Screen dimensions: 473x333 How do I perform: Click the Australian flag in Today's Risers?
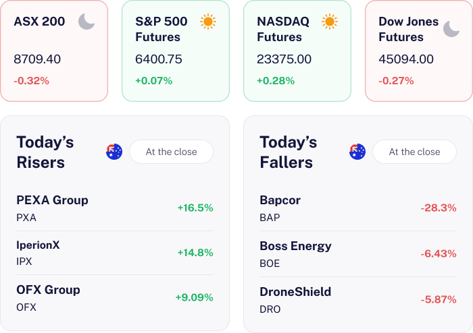114,152
